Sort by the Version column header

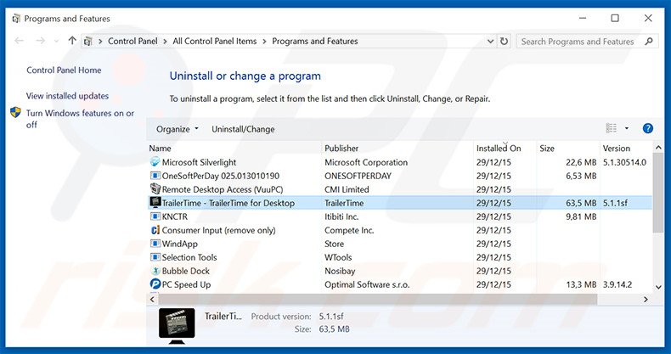click(627, 148)
